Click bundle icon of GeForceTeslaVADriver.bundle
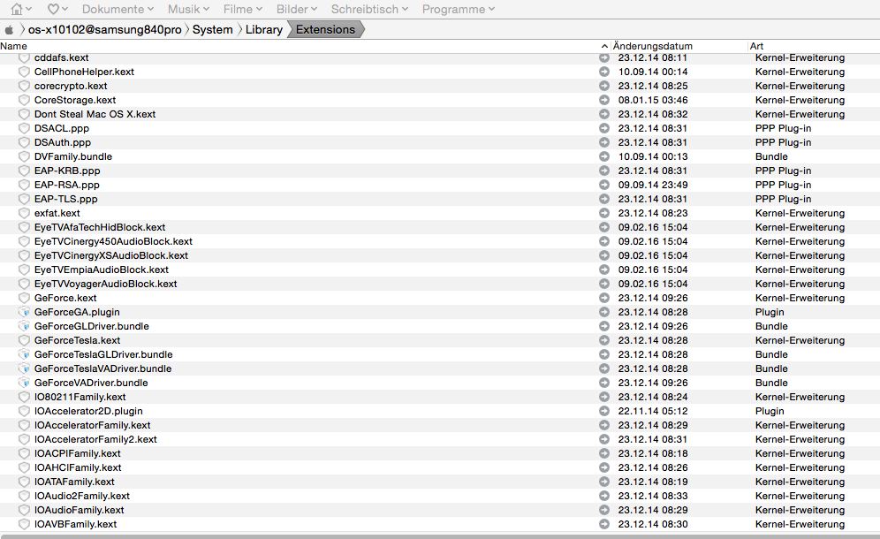 point(24,368)
